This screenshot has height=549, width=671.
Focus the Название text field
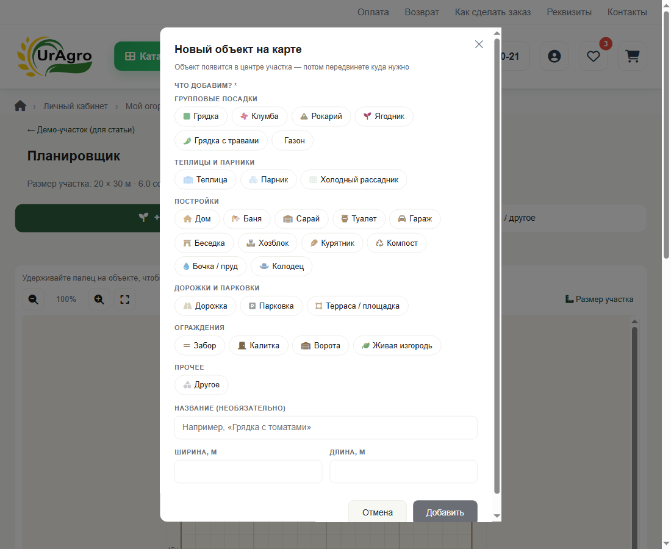[326, 428]
